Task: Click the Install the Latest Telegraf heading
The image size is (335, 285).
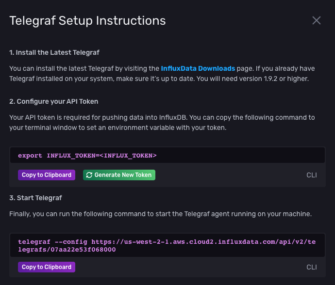Action: click(x=54, y=52)
